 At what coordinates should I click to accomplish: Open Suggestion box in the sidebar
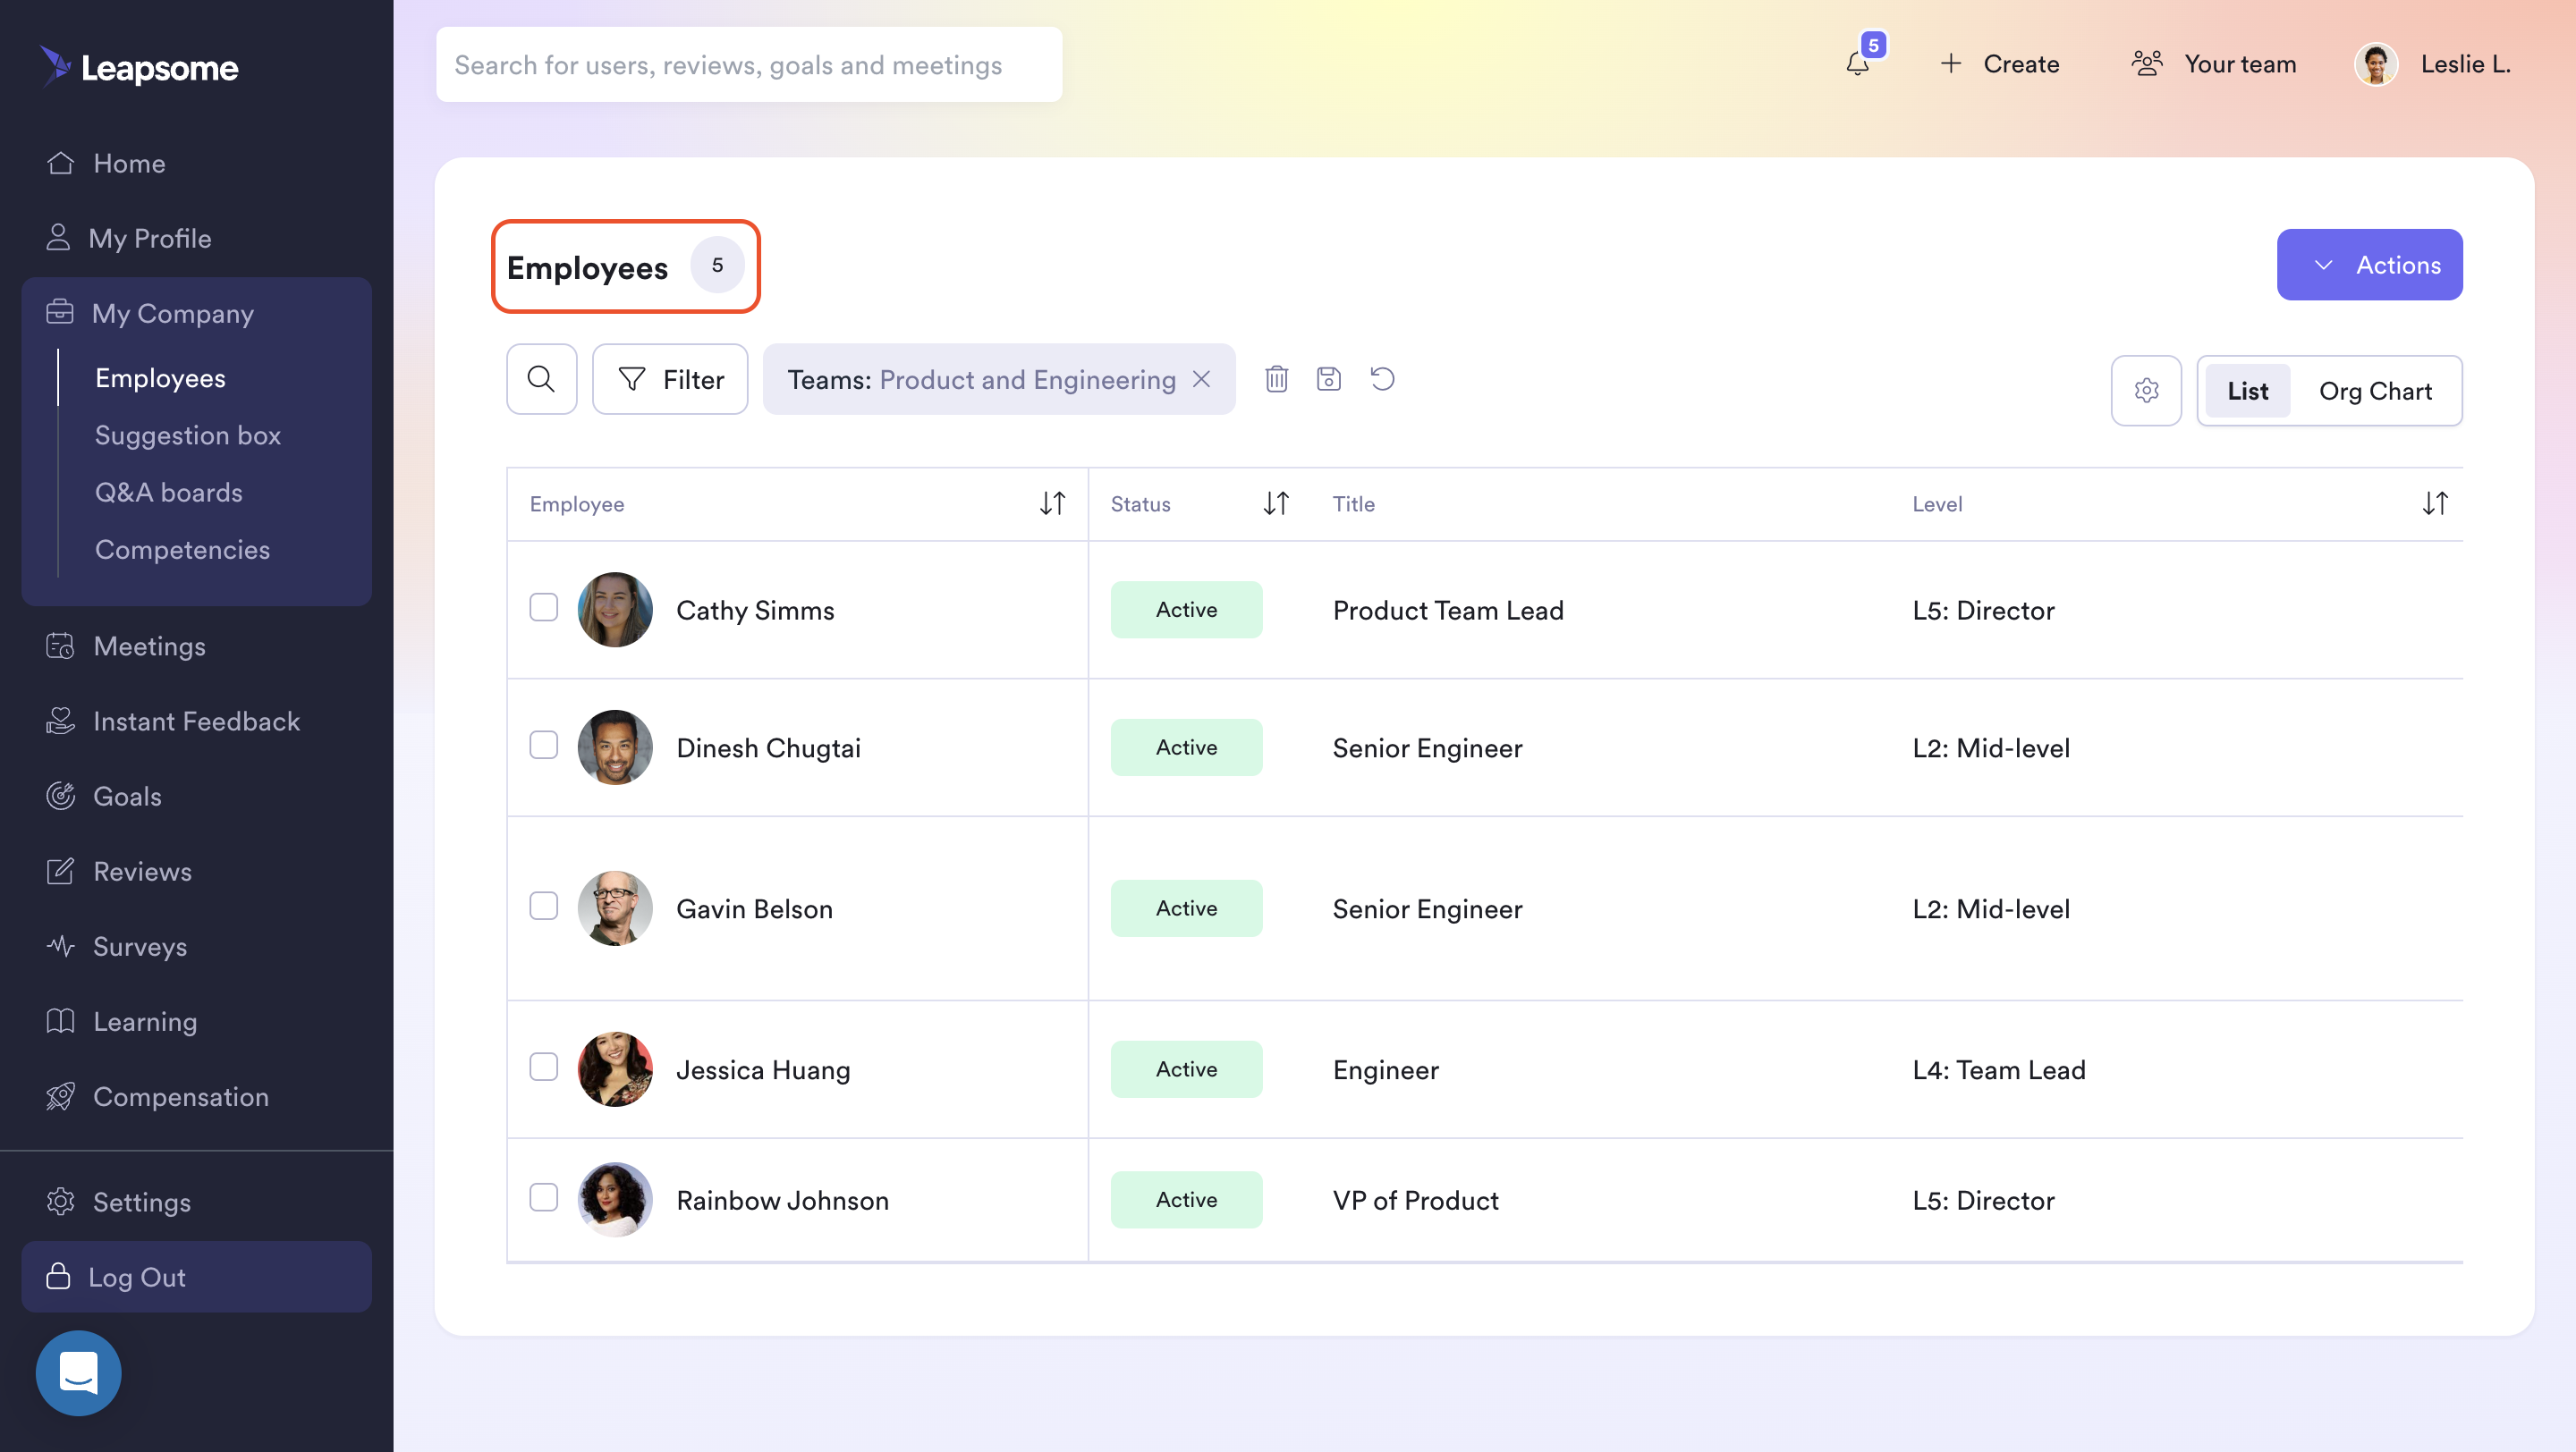[188, 435]
